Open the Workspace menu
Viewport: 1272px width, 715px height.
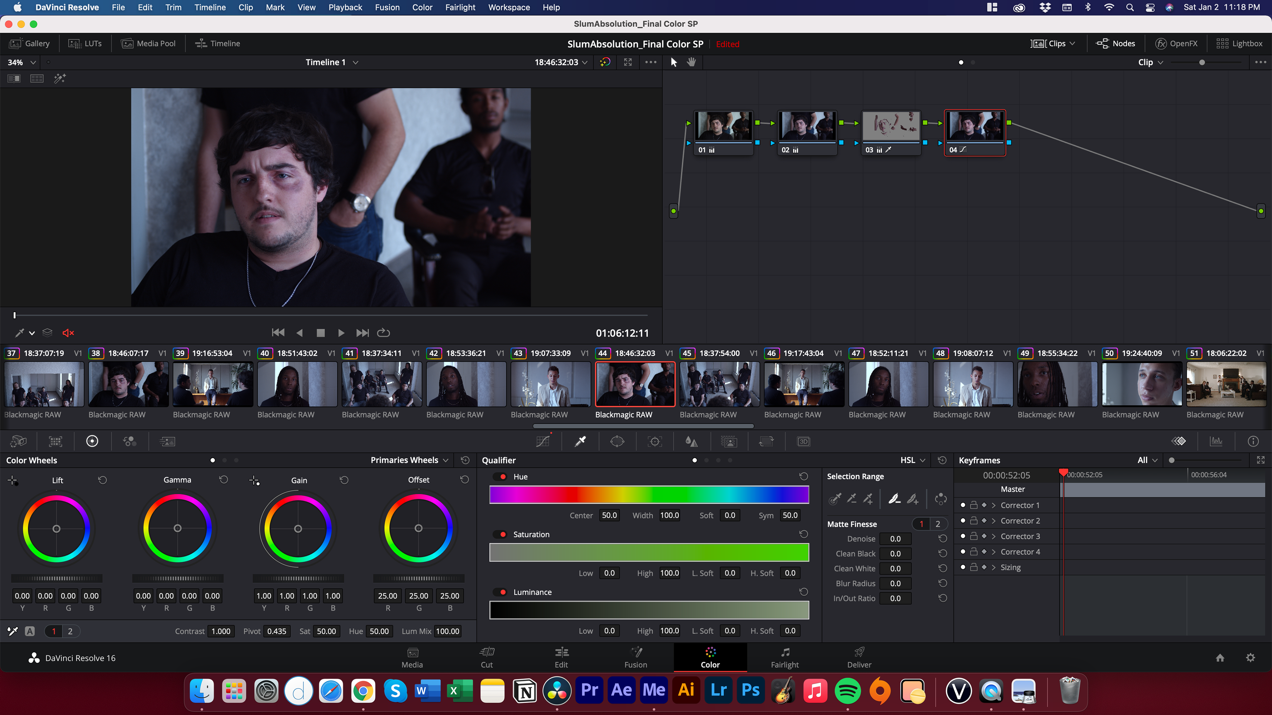(508, 7)
